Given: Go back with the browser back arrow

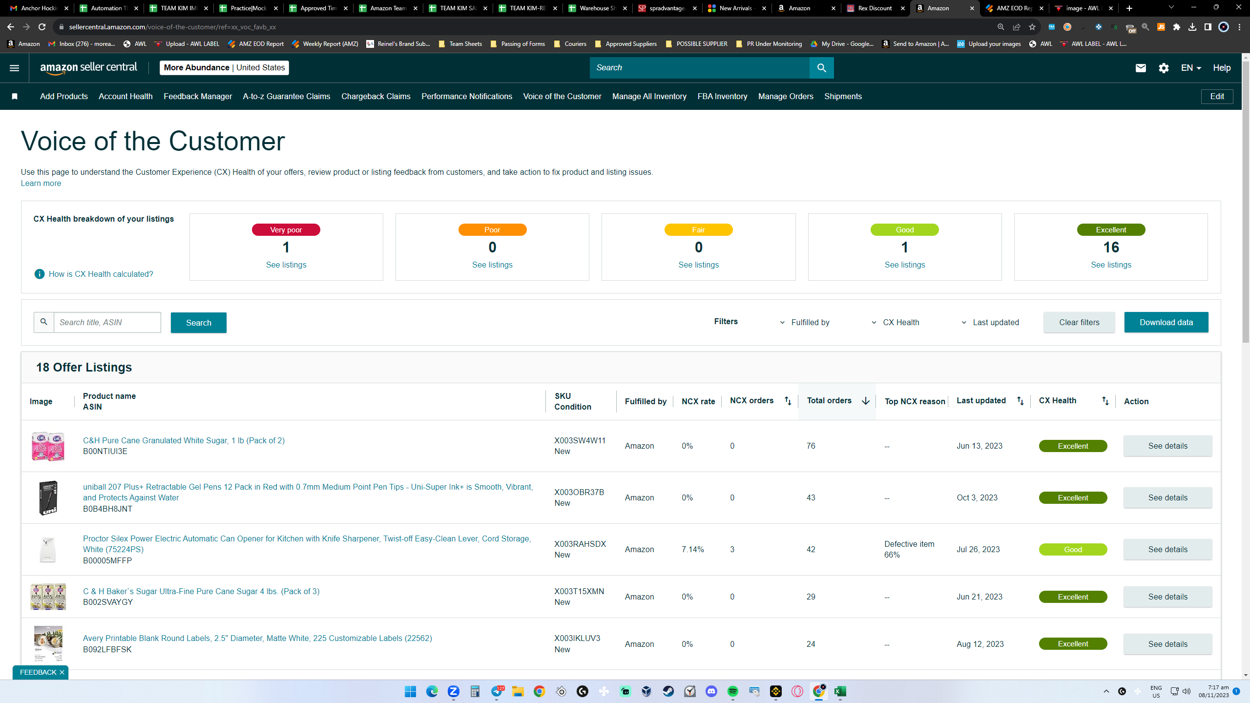Looking at the screenshot, I should [x=11, y=27].
